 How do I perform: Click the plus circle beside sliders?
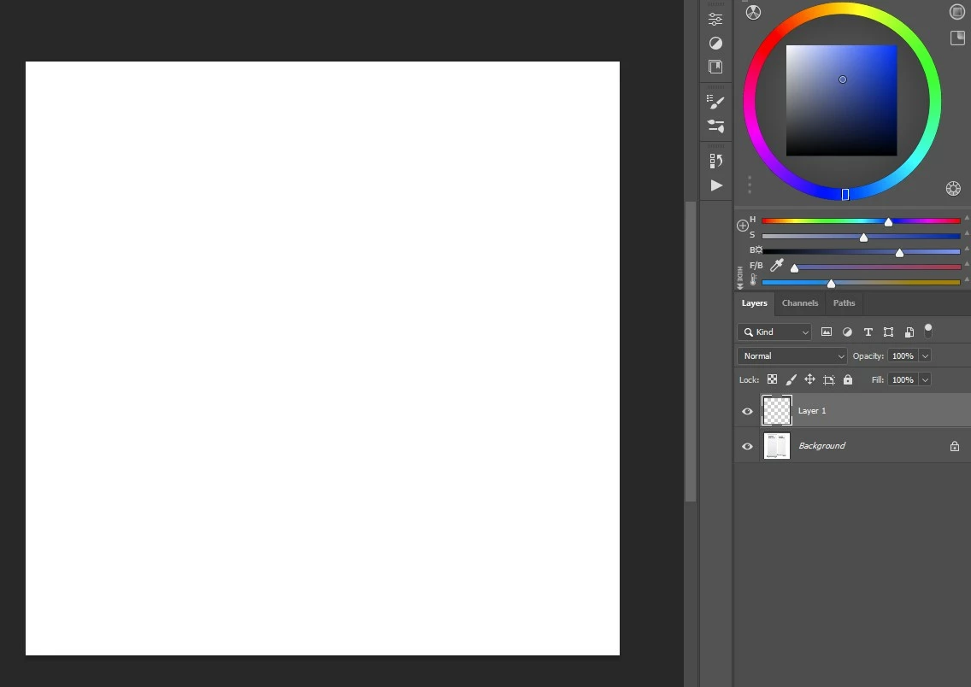(x=743, y=226)
